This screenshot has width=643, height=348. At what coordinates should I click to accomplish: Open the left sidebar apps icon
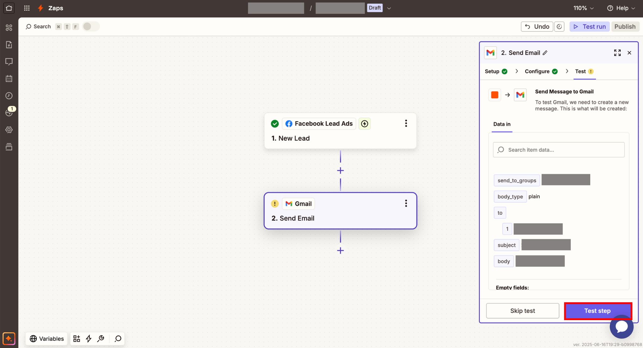tap(9, 28)
